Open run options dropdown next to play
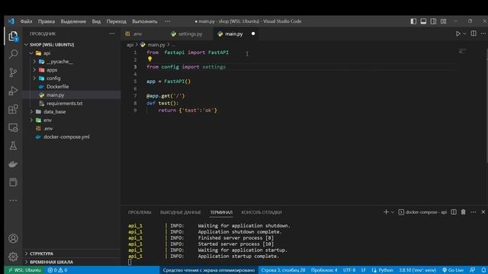488x274 pixels. point(464,33)
